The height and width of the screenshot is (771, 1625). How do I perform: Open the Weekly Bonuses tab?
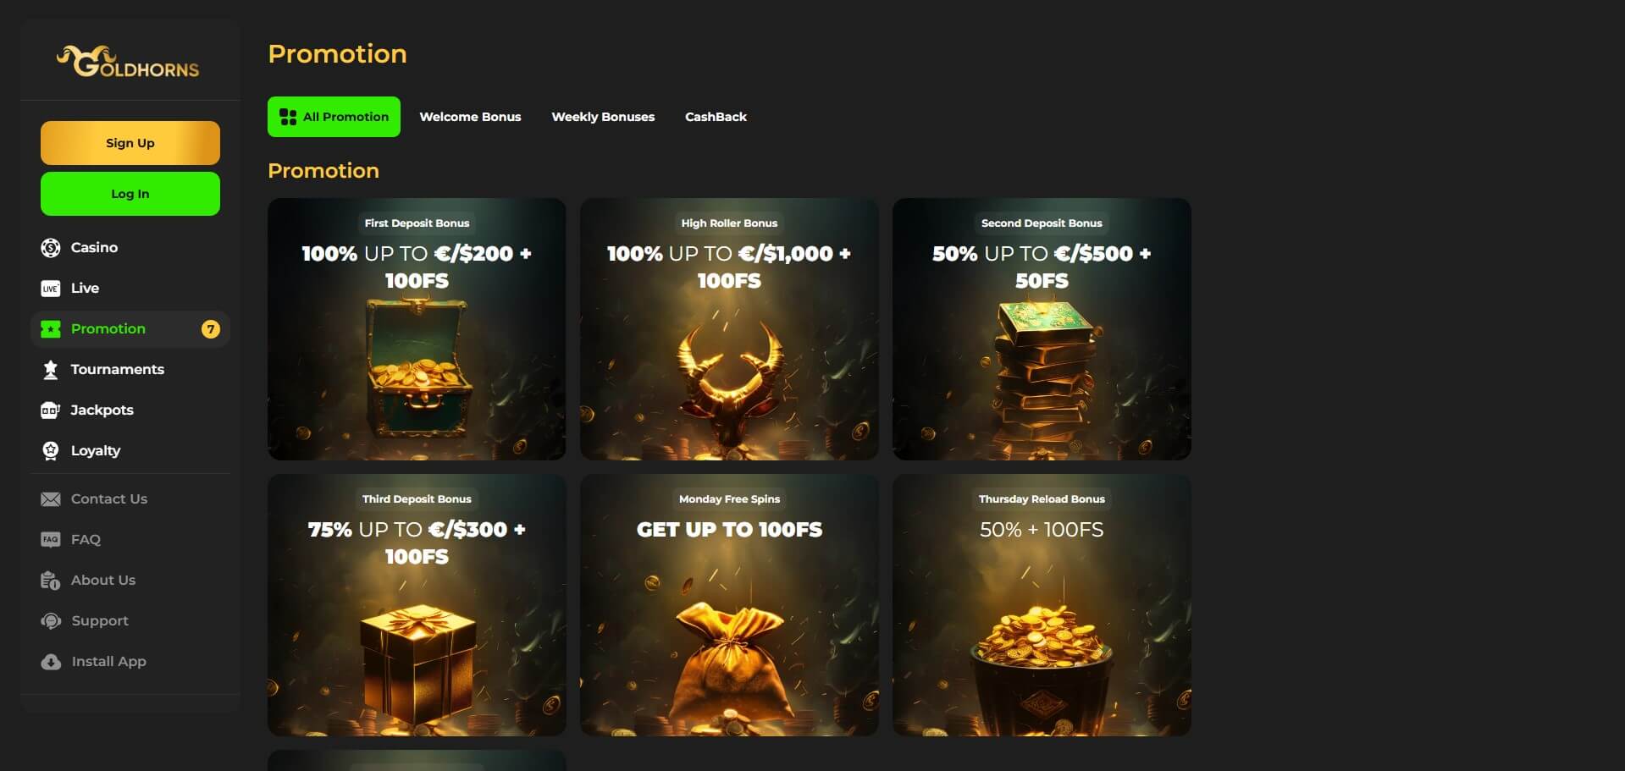click(x=603, y=117)
